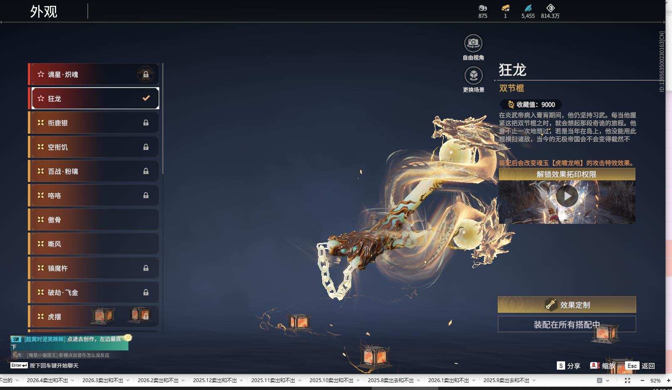Viewport: 672px width, 390px height.
Task: Expand dropdown arrow on 2025.11卖出和不出 tab
Action: click(299, 380)
